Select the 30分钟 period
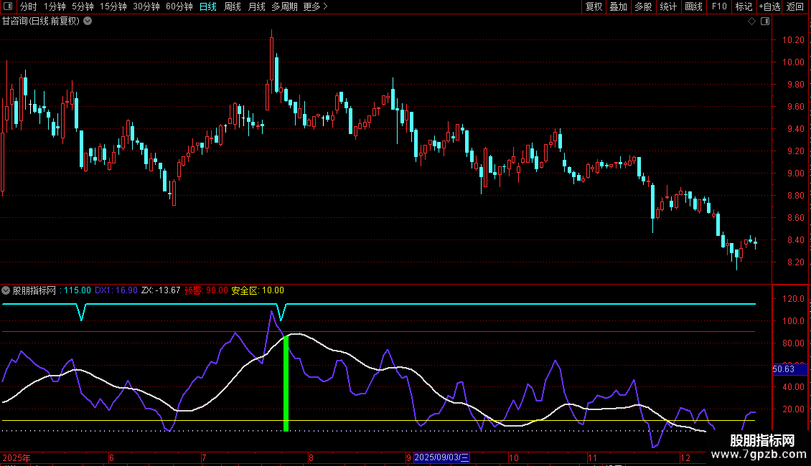811x466 pixels. [x=146, y=6]
